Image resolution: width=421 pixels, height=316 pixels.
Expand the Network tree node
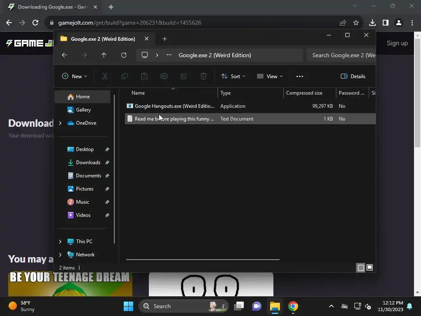(x=60, y=255)
